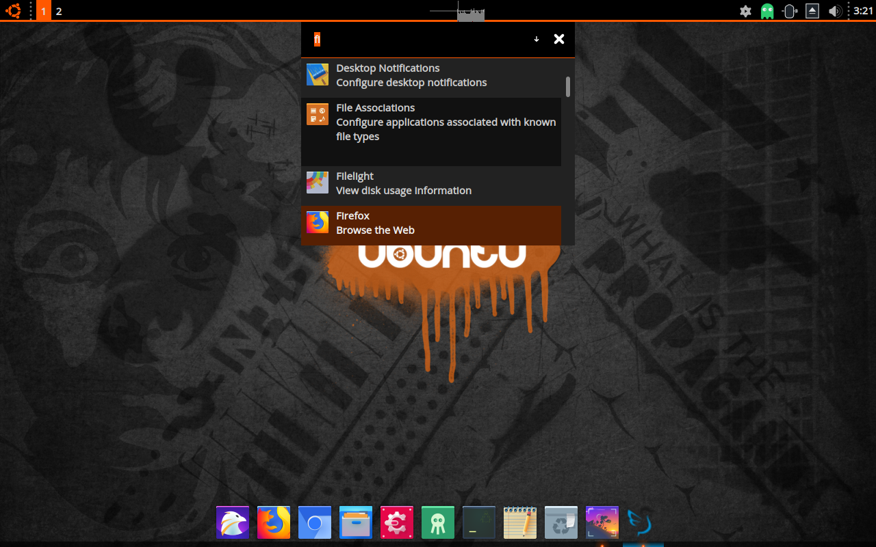
Task: Open the trash recycle bin dock icon
Action: pyautogui.click(x=561, y=522)
